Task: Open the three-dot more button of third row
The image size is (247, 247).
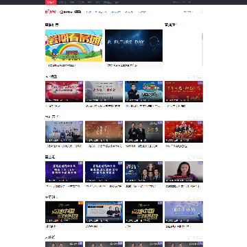Action: pos(200,158)
